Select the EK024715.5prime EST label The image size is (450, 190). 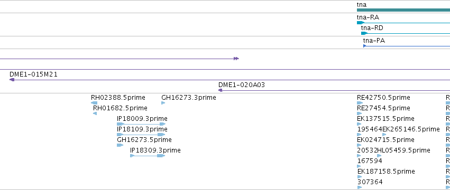pyautogui.click(x=385, y=139)
